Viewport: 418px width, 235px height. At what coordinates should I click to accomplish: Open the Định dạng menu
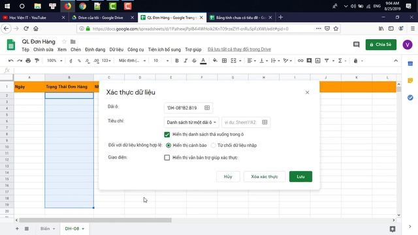95,50
